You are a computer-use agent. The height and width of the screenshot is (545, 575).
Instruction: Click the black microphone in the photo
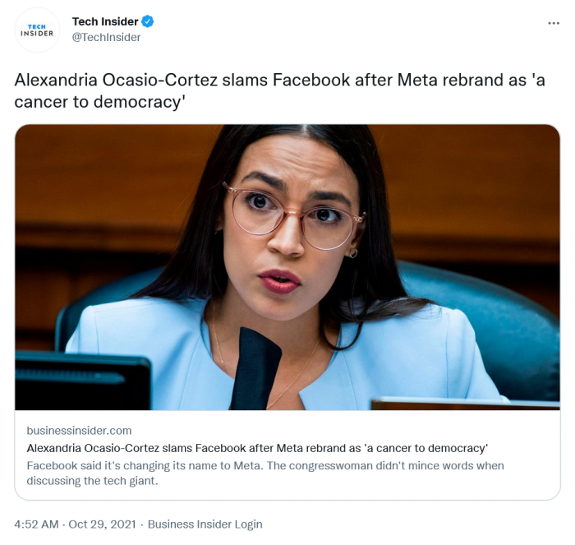point(255,368)
